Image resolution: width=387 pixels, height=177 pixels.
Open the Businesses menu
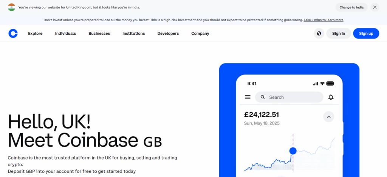coord(99,34)
